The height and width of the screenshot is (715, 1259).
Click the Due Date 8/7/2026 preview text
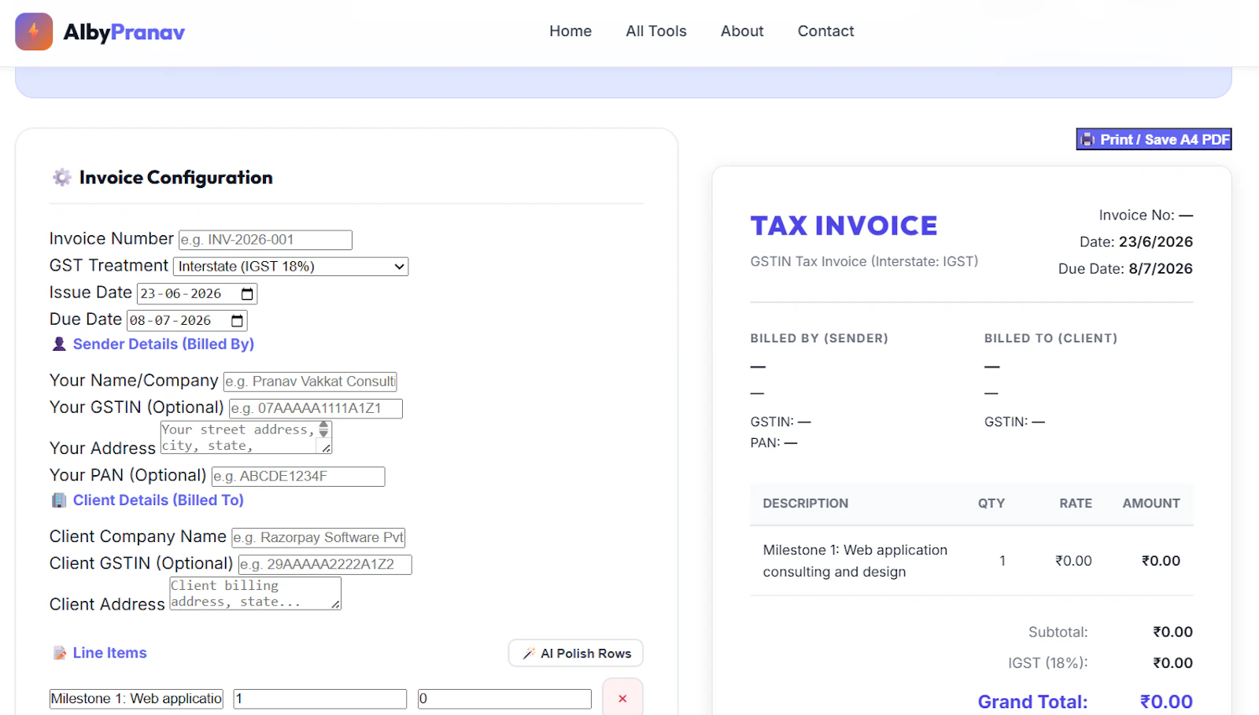pyautogui.click(x=1125, y=269)
